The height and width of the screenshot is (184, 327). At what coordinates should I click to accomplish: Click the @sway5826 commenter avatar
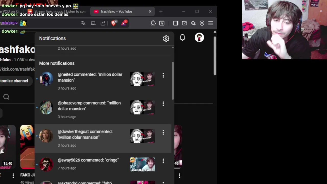tap(46, 164)
